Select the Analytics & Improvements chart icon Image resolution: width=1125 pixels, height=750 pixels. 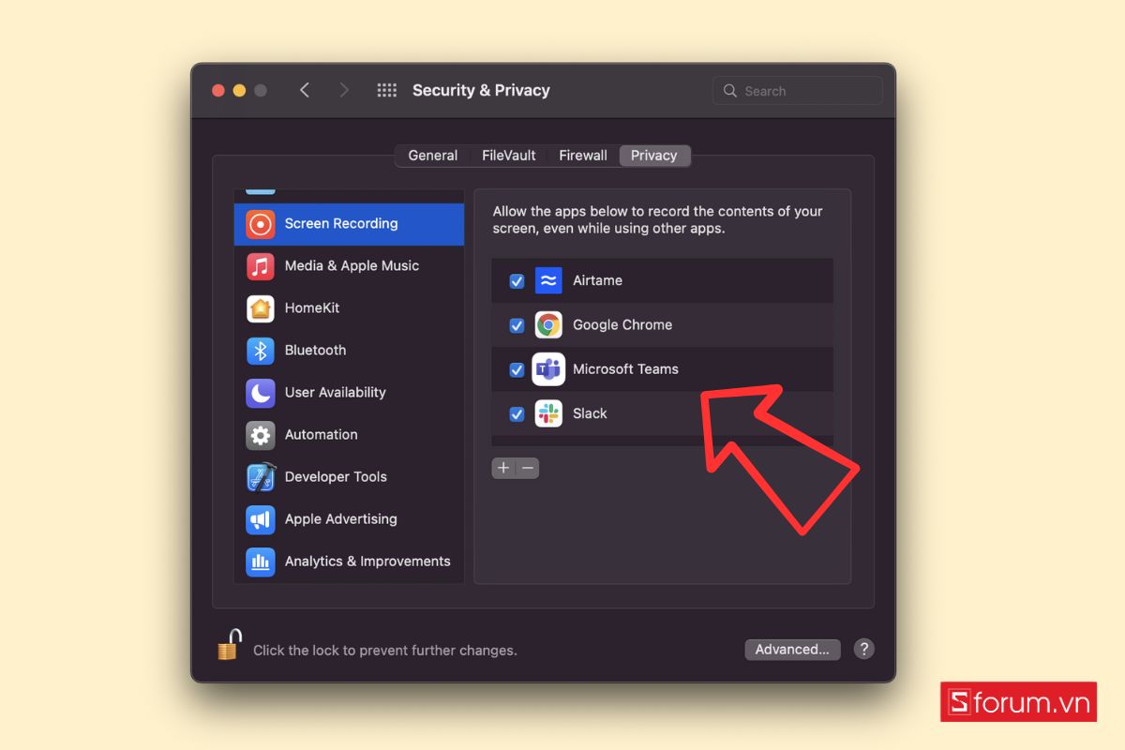tap(261, 562)
